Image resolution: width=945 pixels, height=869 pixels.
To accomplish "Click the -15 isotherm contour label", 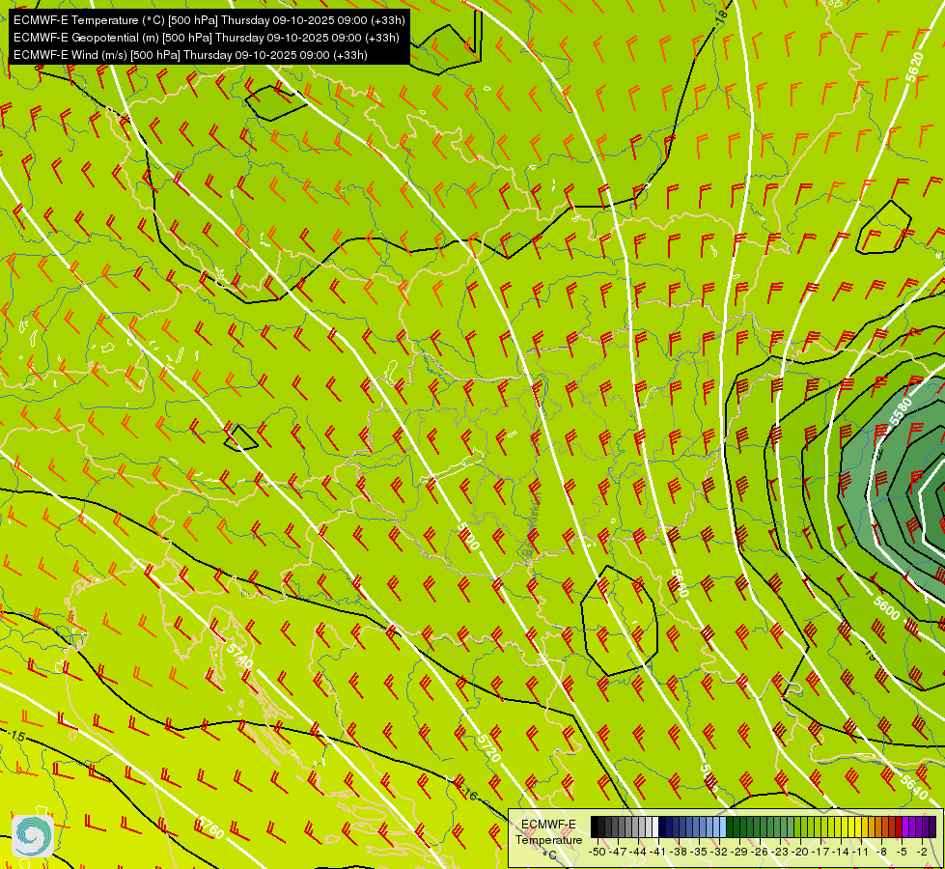I will pos(16,737).
